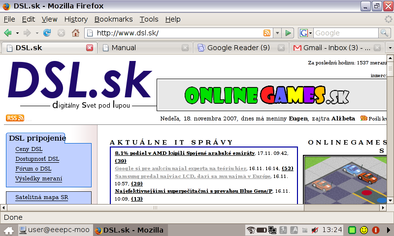Click the horizontal scrollbar thumb

pos(156,207)
